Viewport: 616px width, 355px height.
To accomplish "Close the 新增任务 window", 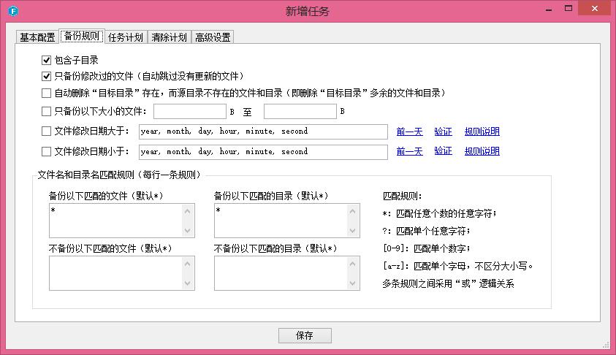I will pyautogui.click(x=595, y=8).
